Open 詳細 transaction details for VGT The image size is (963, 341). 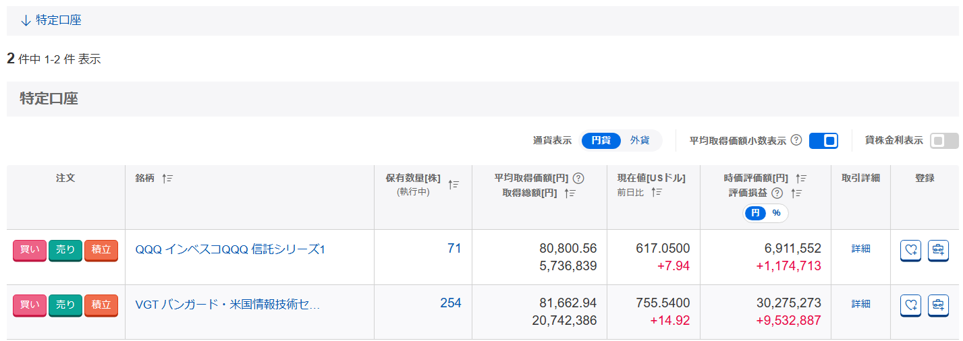click(x=860, y=304)
